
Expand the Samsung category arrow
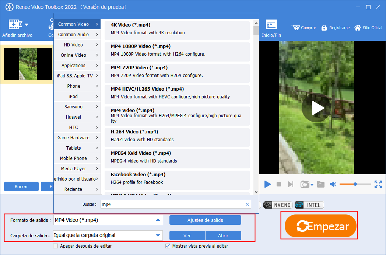(97, 107)
